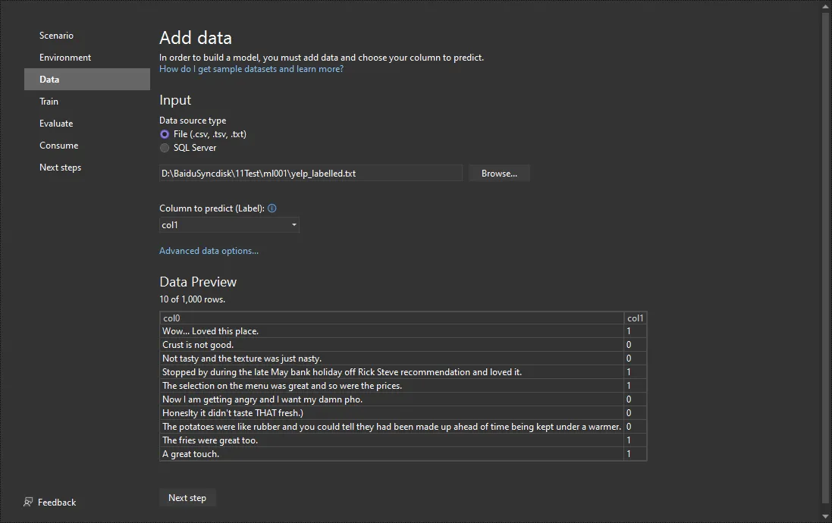Screen dimensions: 832x523
Task: Open the Consume step
Action: (x=58, y=146)
